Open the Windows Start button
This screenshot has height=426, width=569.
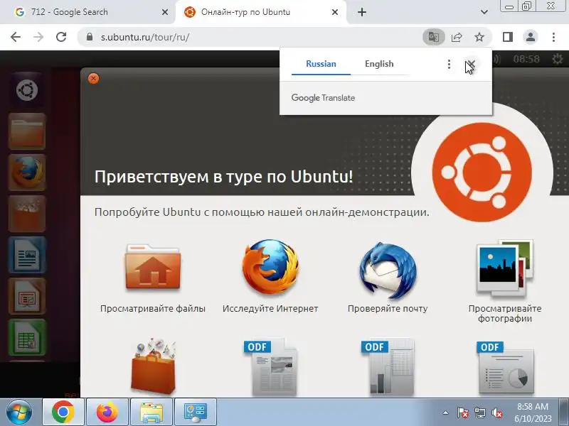pos(19,413)
